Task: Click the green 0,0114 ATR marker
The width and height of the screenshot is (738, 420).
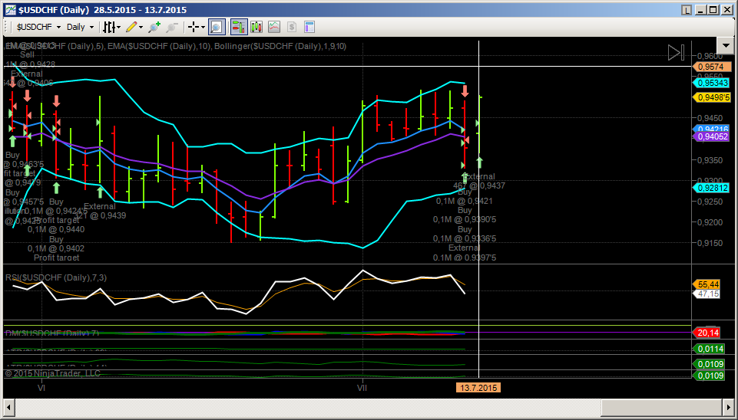Action: [710, 349]
